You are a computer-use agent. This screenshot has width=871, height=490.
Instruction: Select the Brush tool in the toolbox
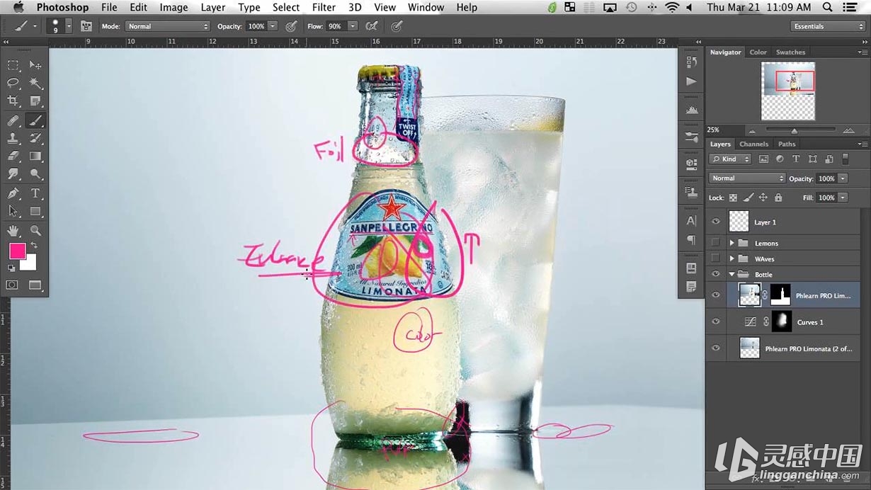pyautogui.click(x=35, y=120)
